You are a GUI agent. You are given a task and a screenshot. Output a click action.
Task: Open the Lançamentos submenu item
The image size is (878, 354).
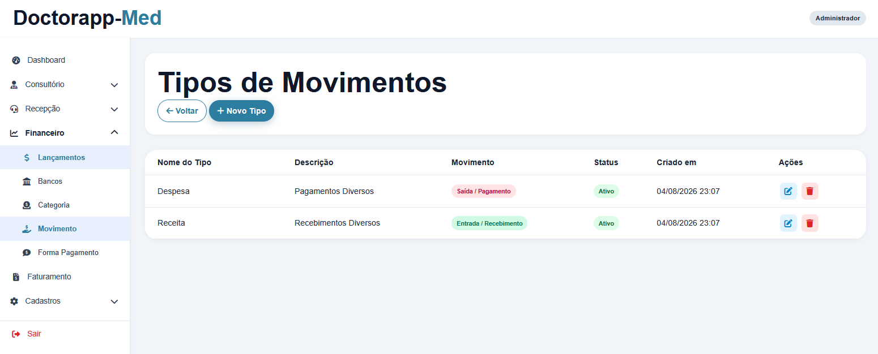click(x=65, y=157)
